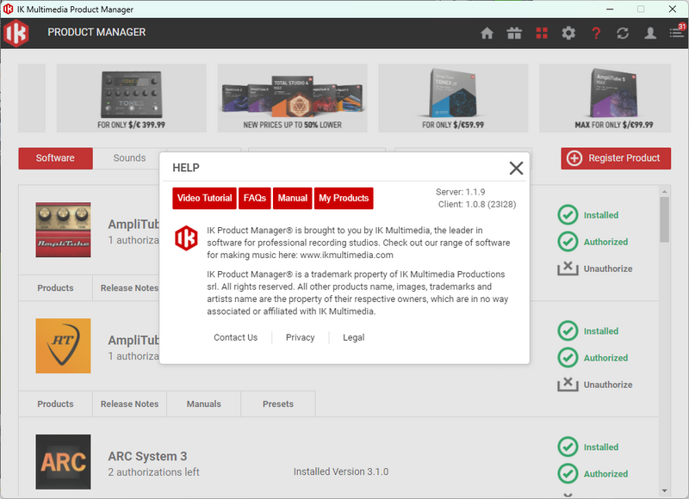Switch to the Sounds tab
The width and height of the screenshot is (689, 499).
click(x=129, y=158)
